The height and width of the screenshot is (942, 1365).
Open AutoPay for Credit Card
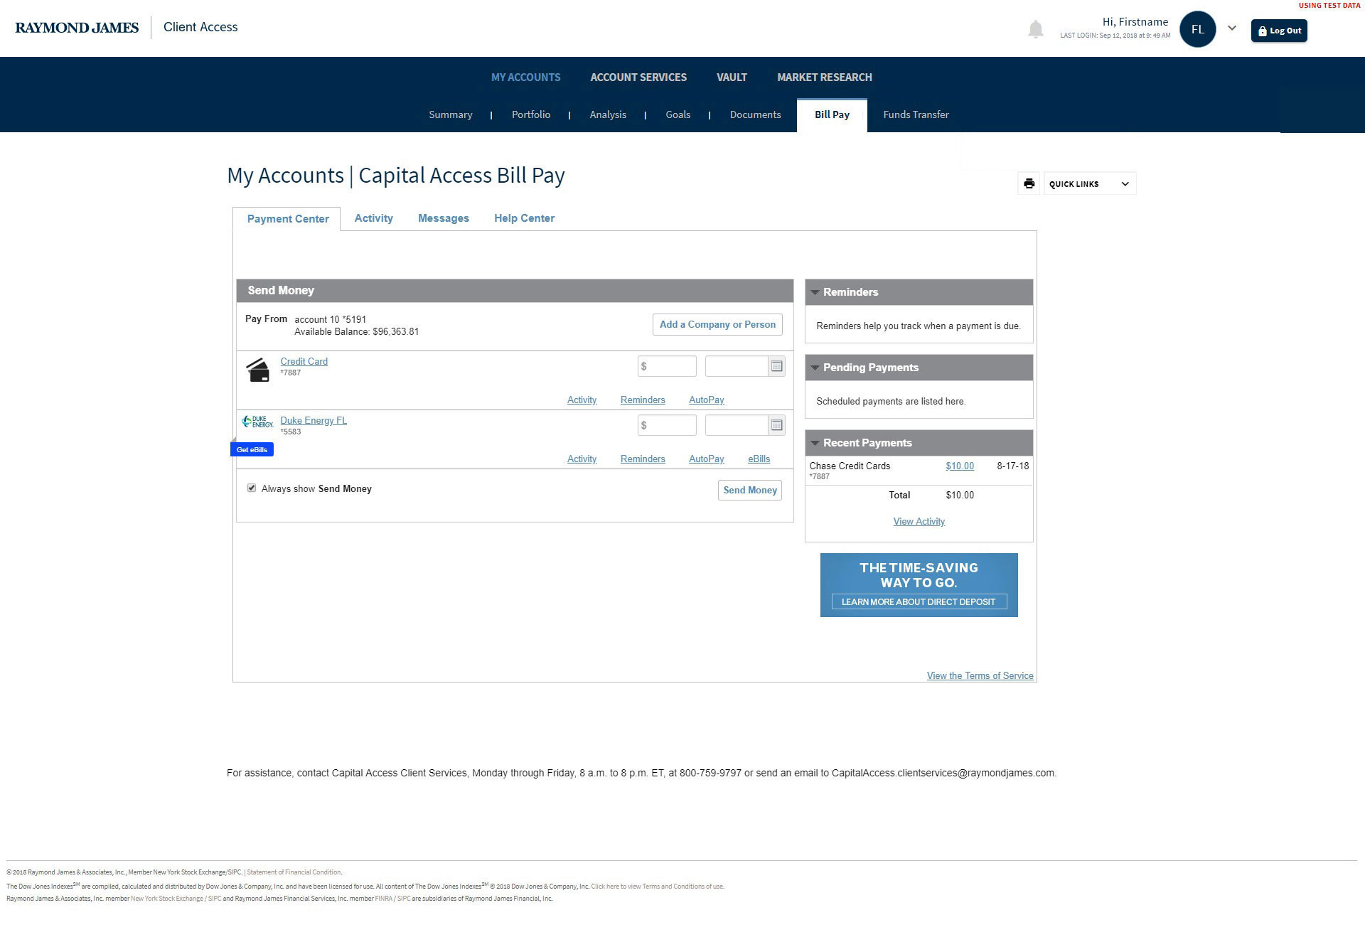[x=707, y=400]
